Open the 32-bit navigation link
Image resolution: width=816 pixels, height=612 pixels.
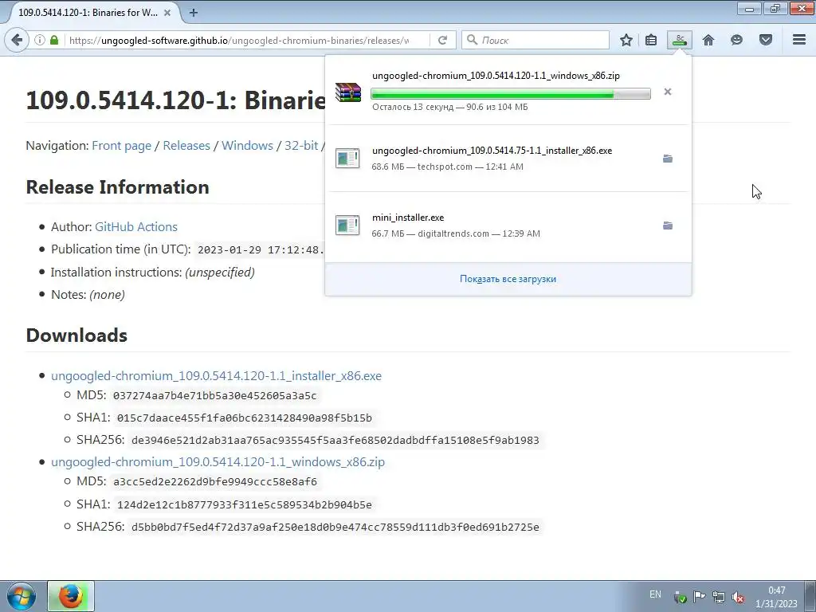point(300,145)
